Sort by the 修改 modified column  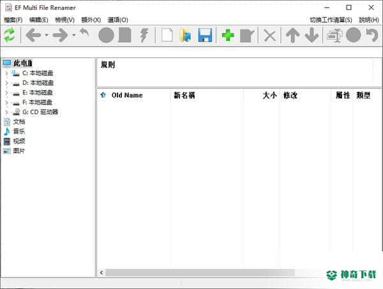point(290,95)
